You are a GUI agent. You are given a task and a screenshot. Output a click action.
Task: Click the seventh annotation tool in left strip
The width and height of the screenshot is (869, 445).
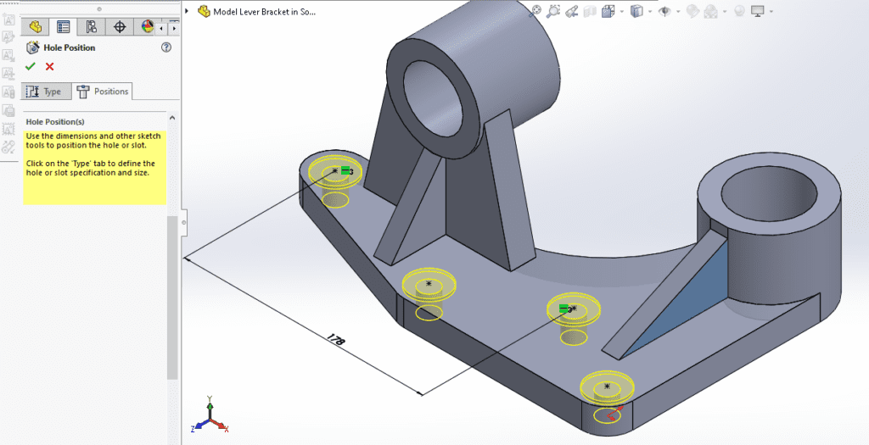click(8, 128)
